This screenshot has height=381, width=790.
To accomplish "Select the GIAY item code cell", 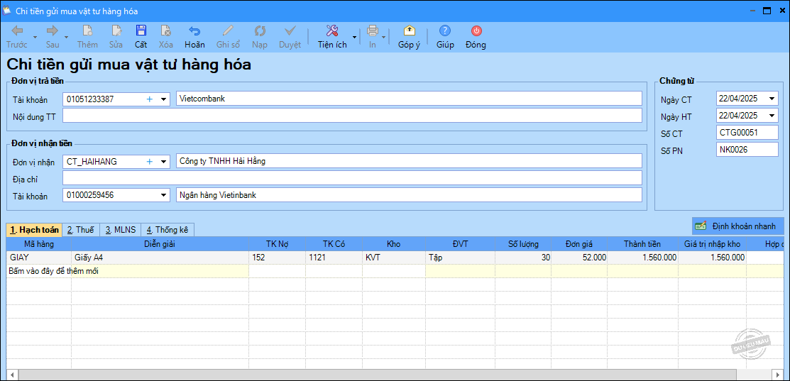I will tap(39, 258).
